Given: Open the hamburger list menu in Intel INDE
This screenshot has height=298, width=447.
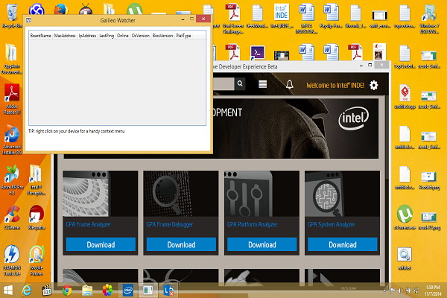Looking at the screenshot, I should (262, 84).
